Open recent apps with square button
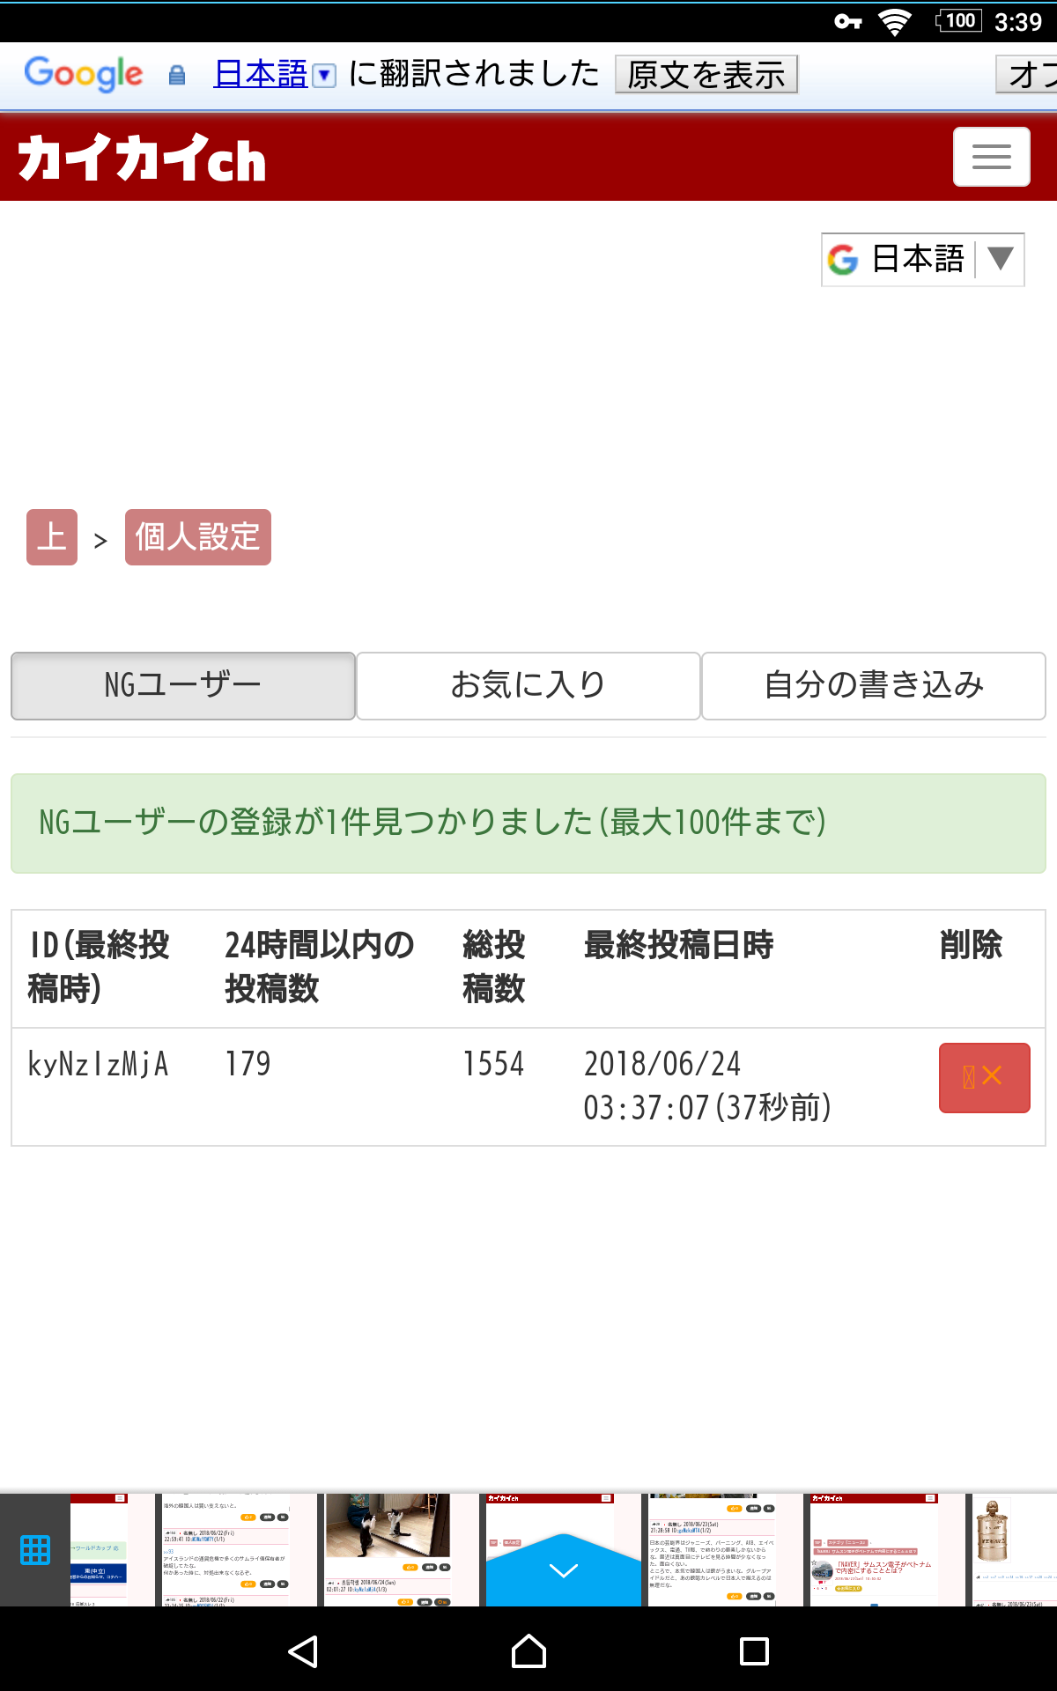 (754, 1651)
